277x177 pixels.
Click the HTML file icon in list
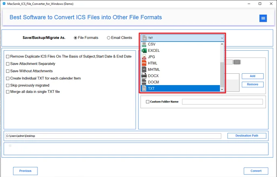tap(144, 63)
